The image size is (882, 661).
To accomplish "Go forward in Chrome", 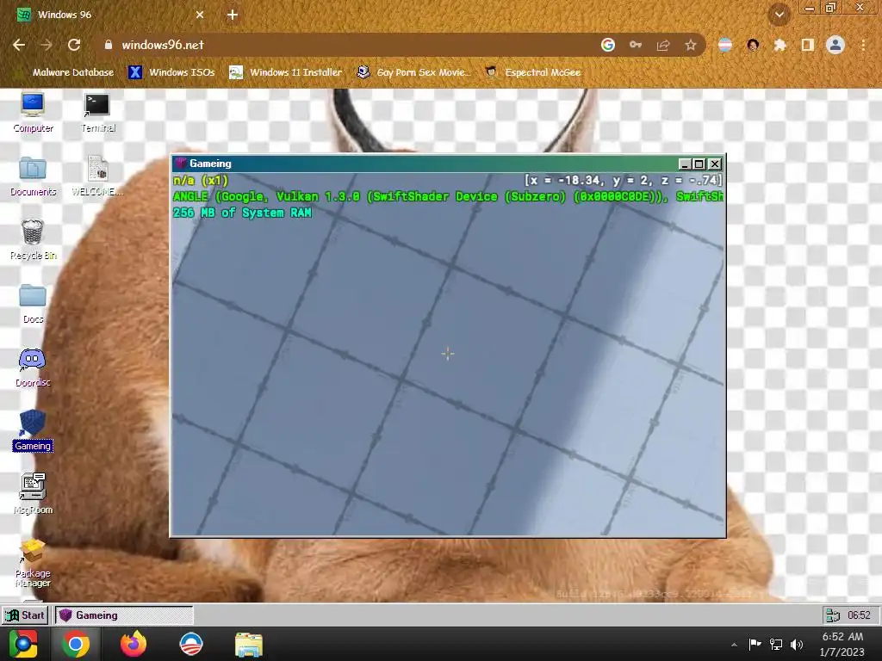I will [47, 45].
